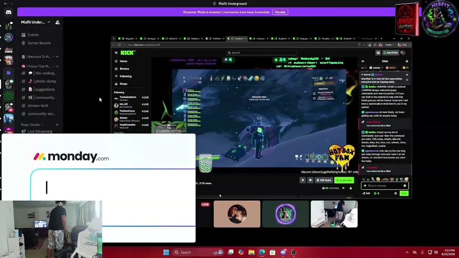Open Discord from the taskbar
This screenshot has width=459, height=258.
tap(283, 252)
